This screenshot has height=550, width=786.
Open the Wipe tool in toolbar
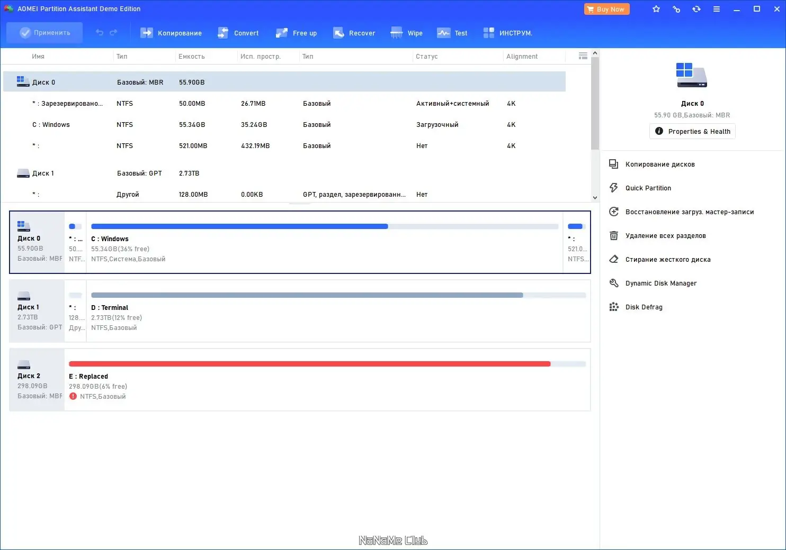(406, 33)
